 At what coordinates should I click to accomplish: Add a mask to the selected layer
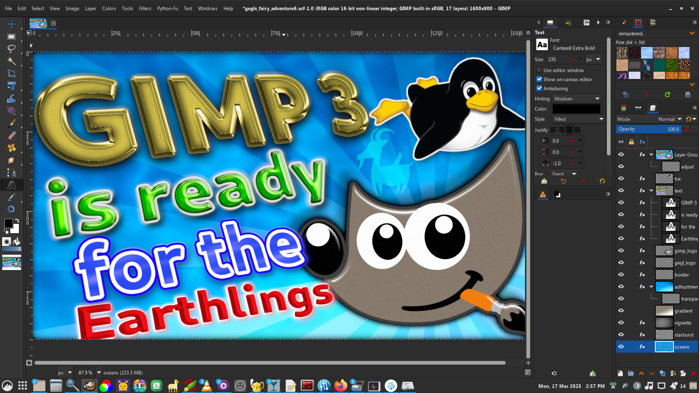683,373
